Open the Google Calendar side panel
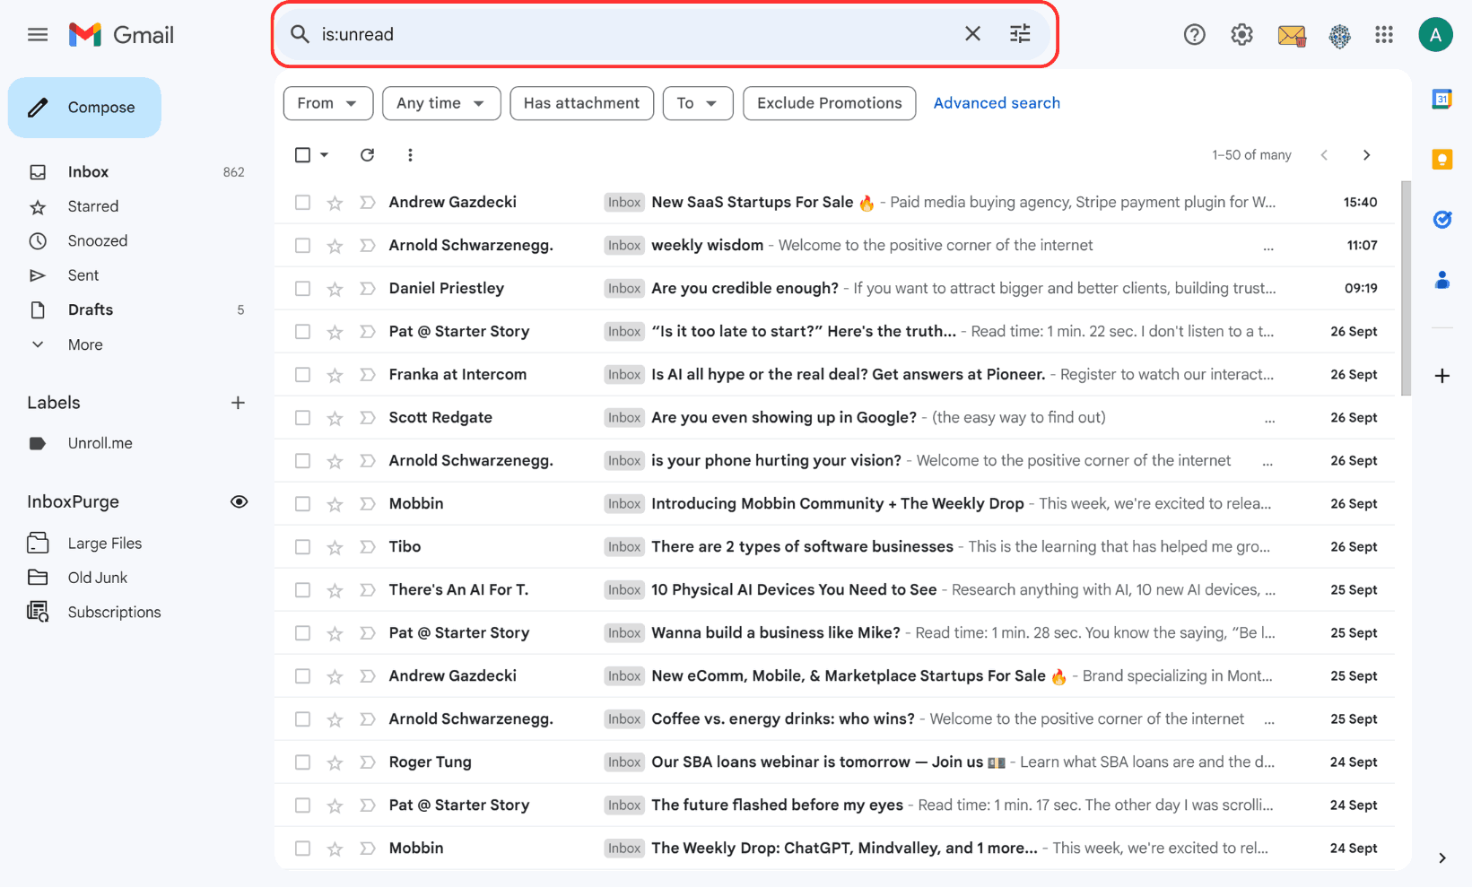 [x=1442, y=99]
